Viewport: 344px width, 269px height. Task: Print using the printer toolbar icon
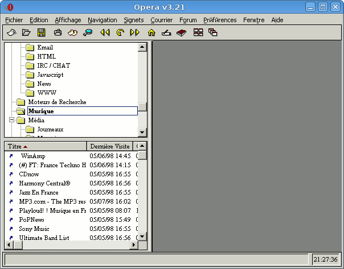click(x=58, y=32)
